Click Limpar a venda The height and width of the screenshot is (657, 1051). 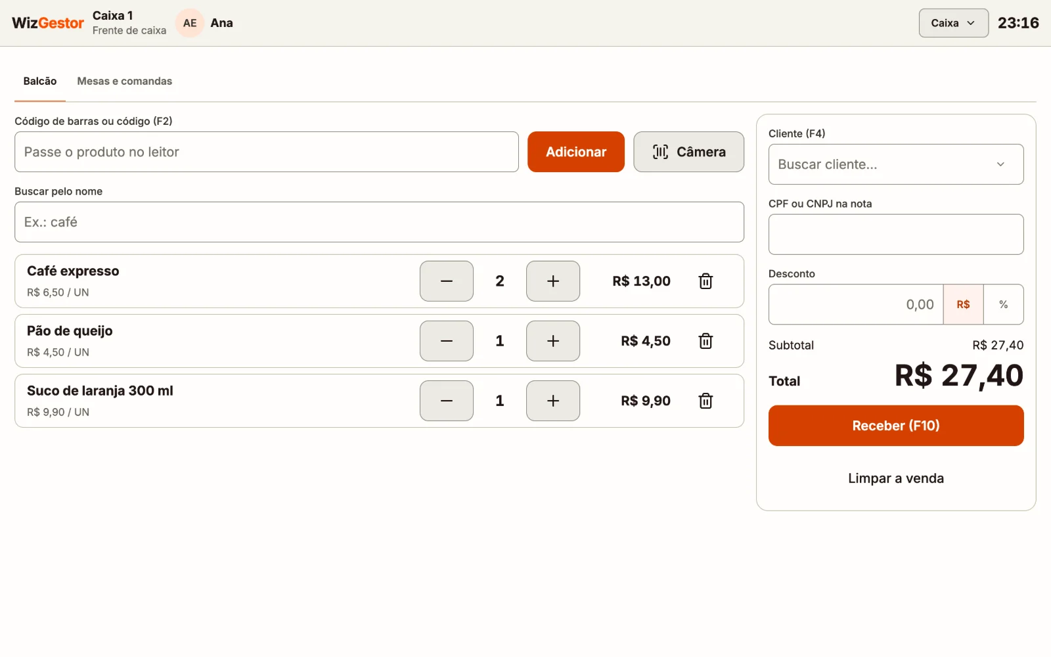coord(896,478)
